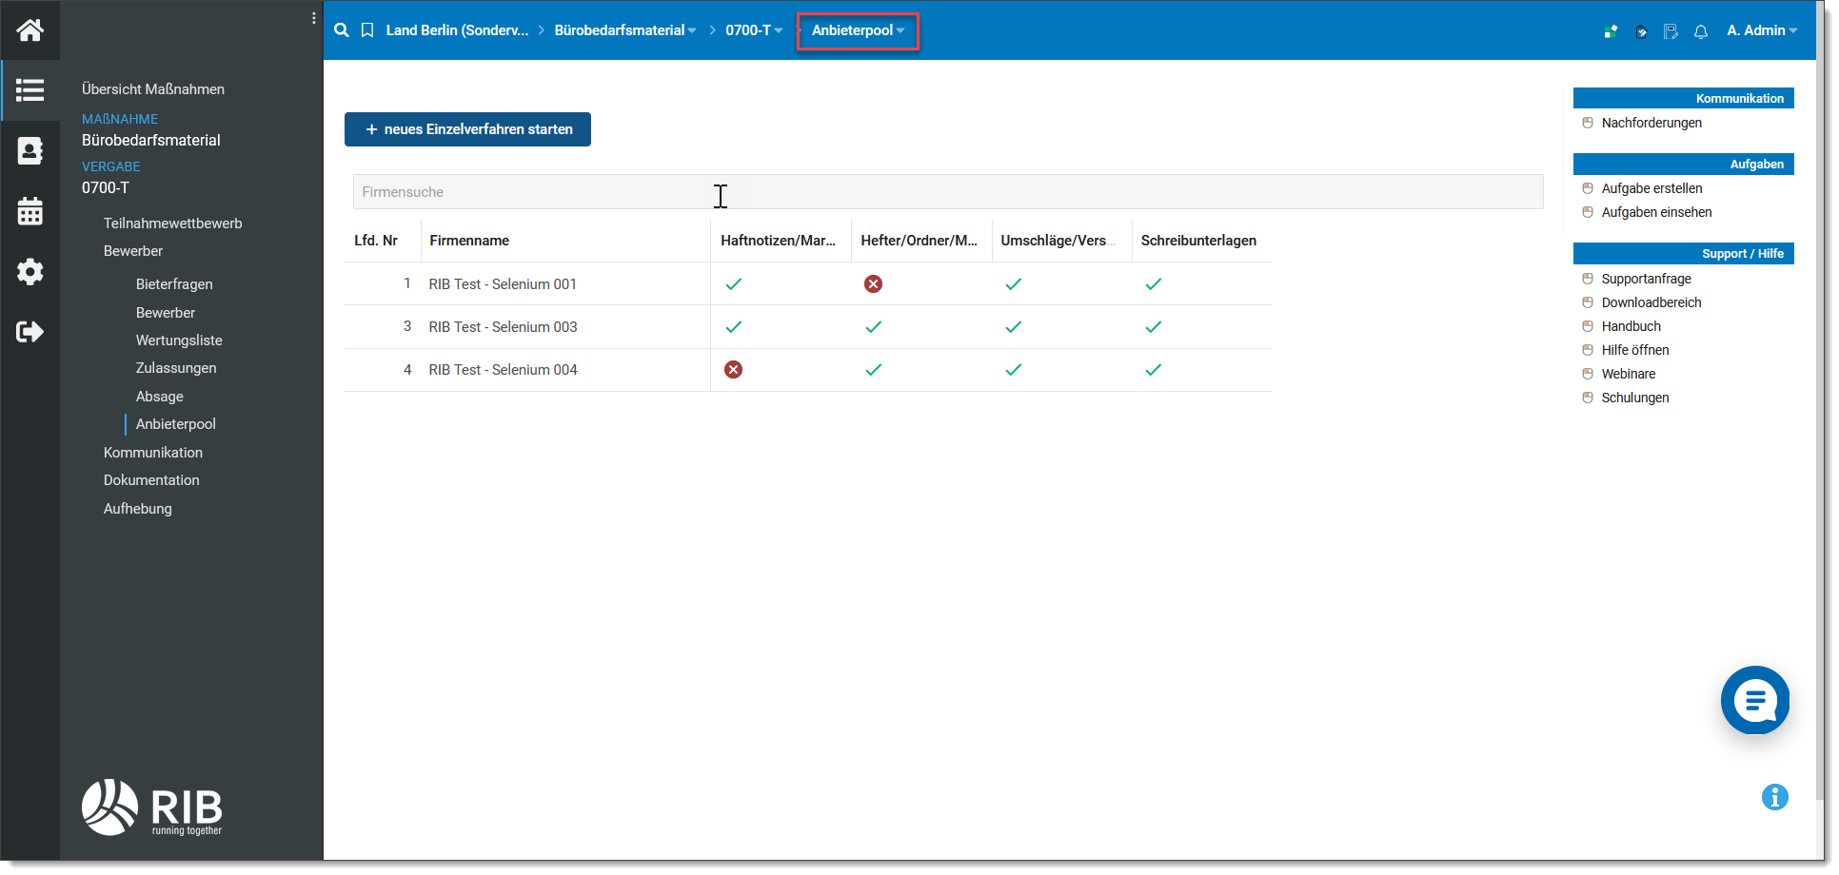The image size is (1839, 875).
Task: Click the logout arrow icon in sidebar
Action: (x=30, y=332)
